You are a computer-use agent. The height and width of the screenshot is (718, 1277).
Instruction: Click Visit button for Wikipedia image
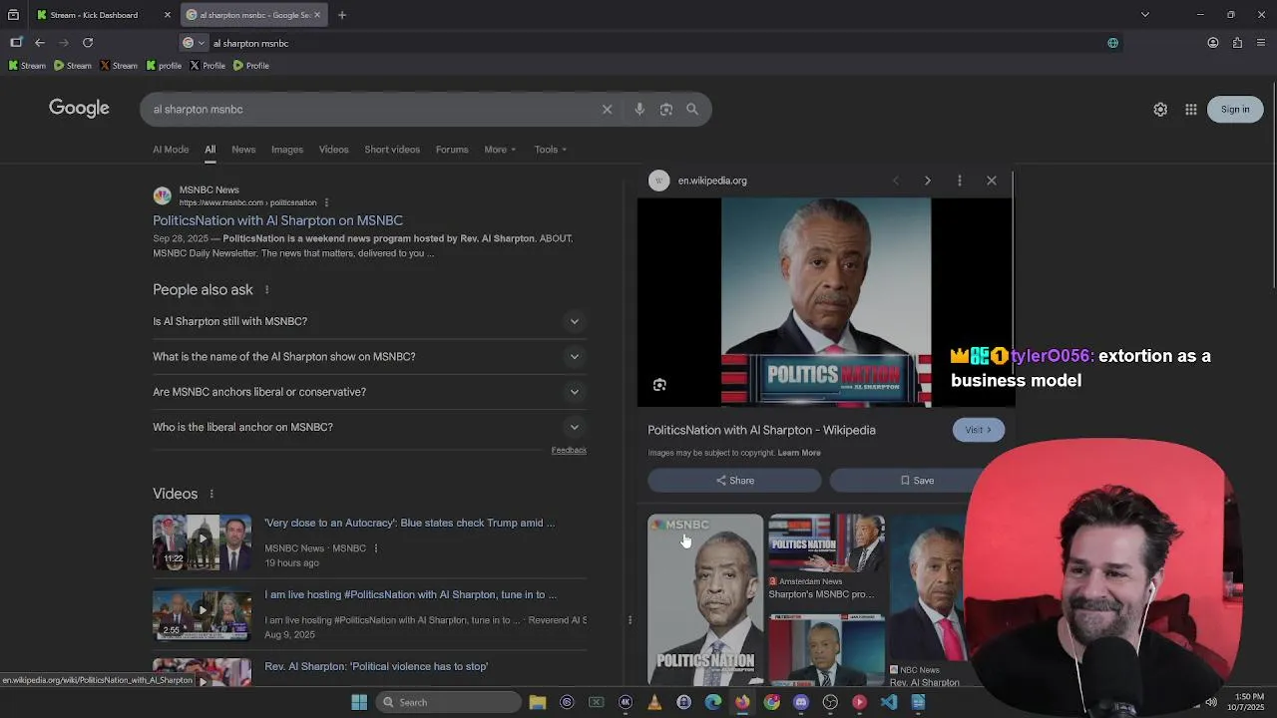[x=978, y=430]
